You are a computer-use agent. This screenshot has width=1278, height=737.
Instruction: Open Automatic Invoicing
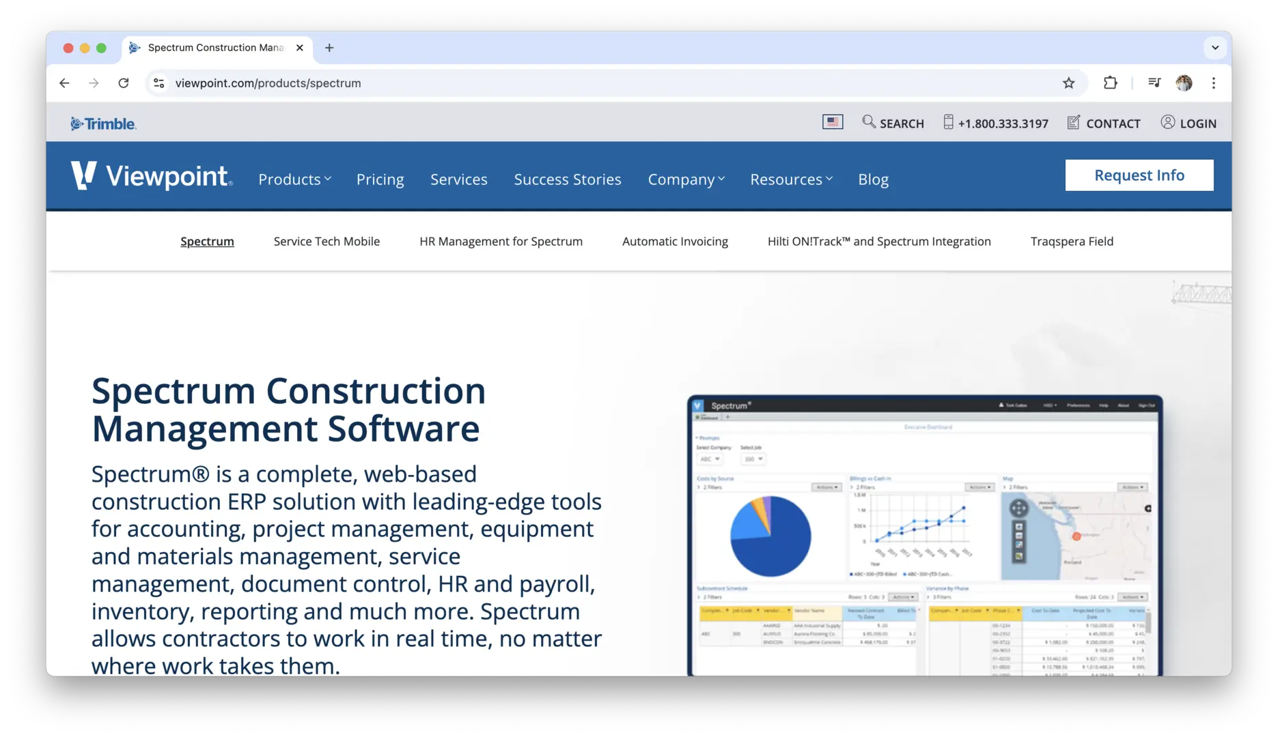coord(675,242)
